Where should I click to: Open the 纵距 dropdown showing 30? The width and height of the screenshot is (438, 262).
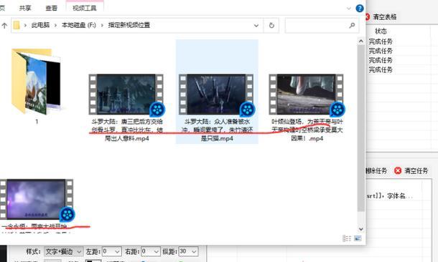coord(189,252)
